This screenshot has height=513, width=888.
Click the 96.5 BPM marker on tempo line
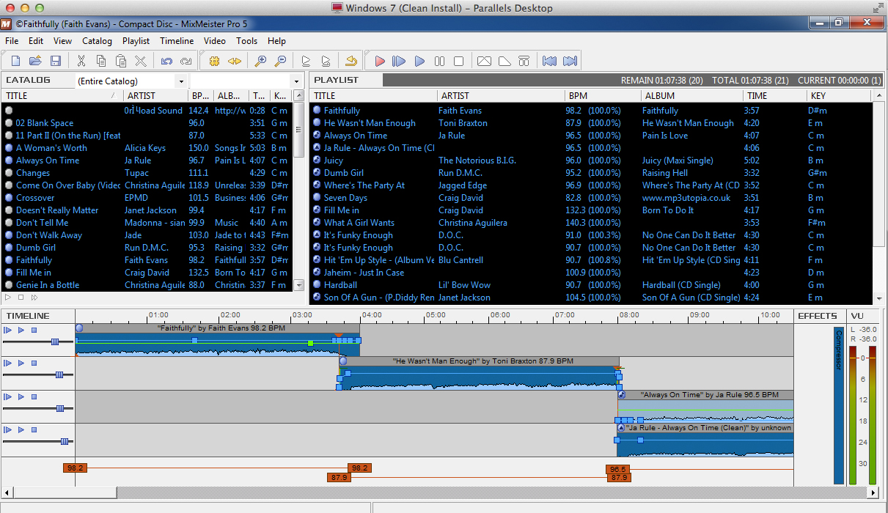pyautogui.click(x=617, y=469)
